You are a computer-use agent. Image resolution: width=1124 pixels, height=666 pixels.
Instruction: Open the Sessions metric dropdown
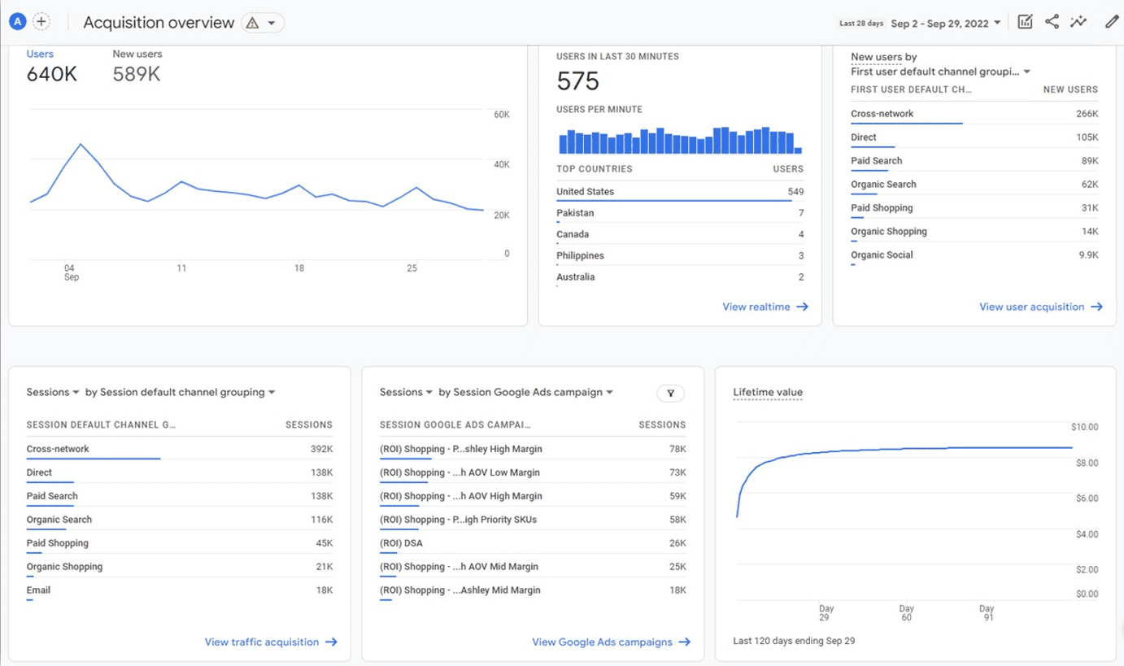51,392
